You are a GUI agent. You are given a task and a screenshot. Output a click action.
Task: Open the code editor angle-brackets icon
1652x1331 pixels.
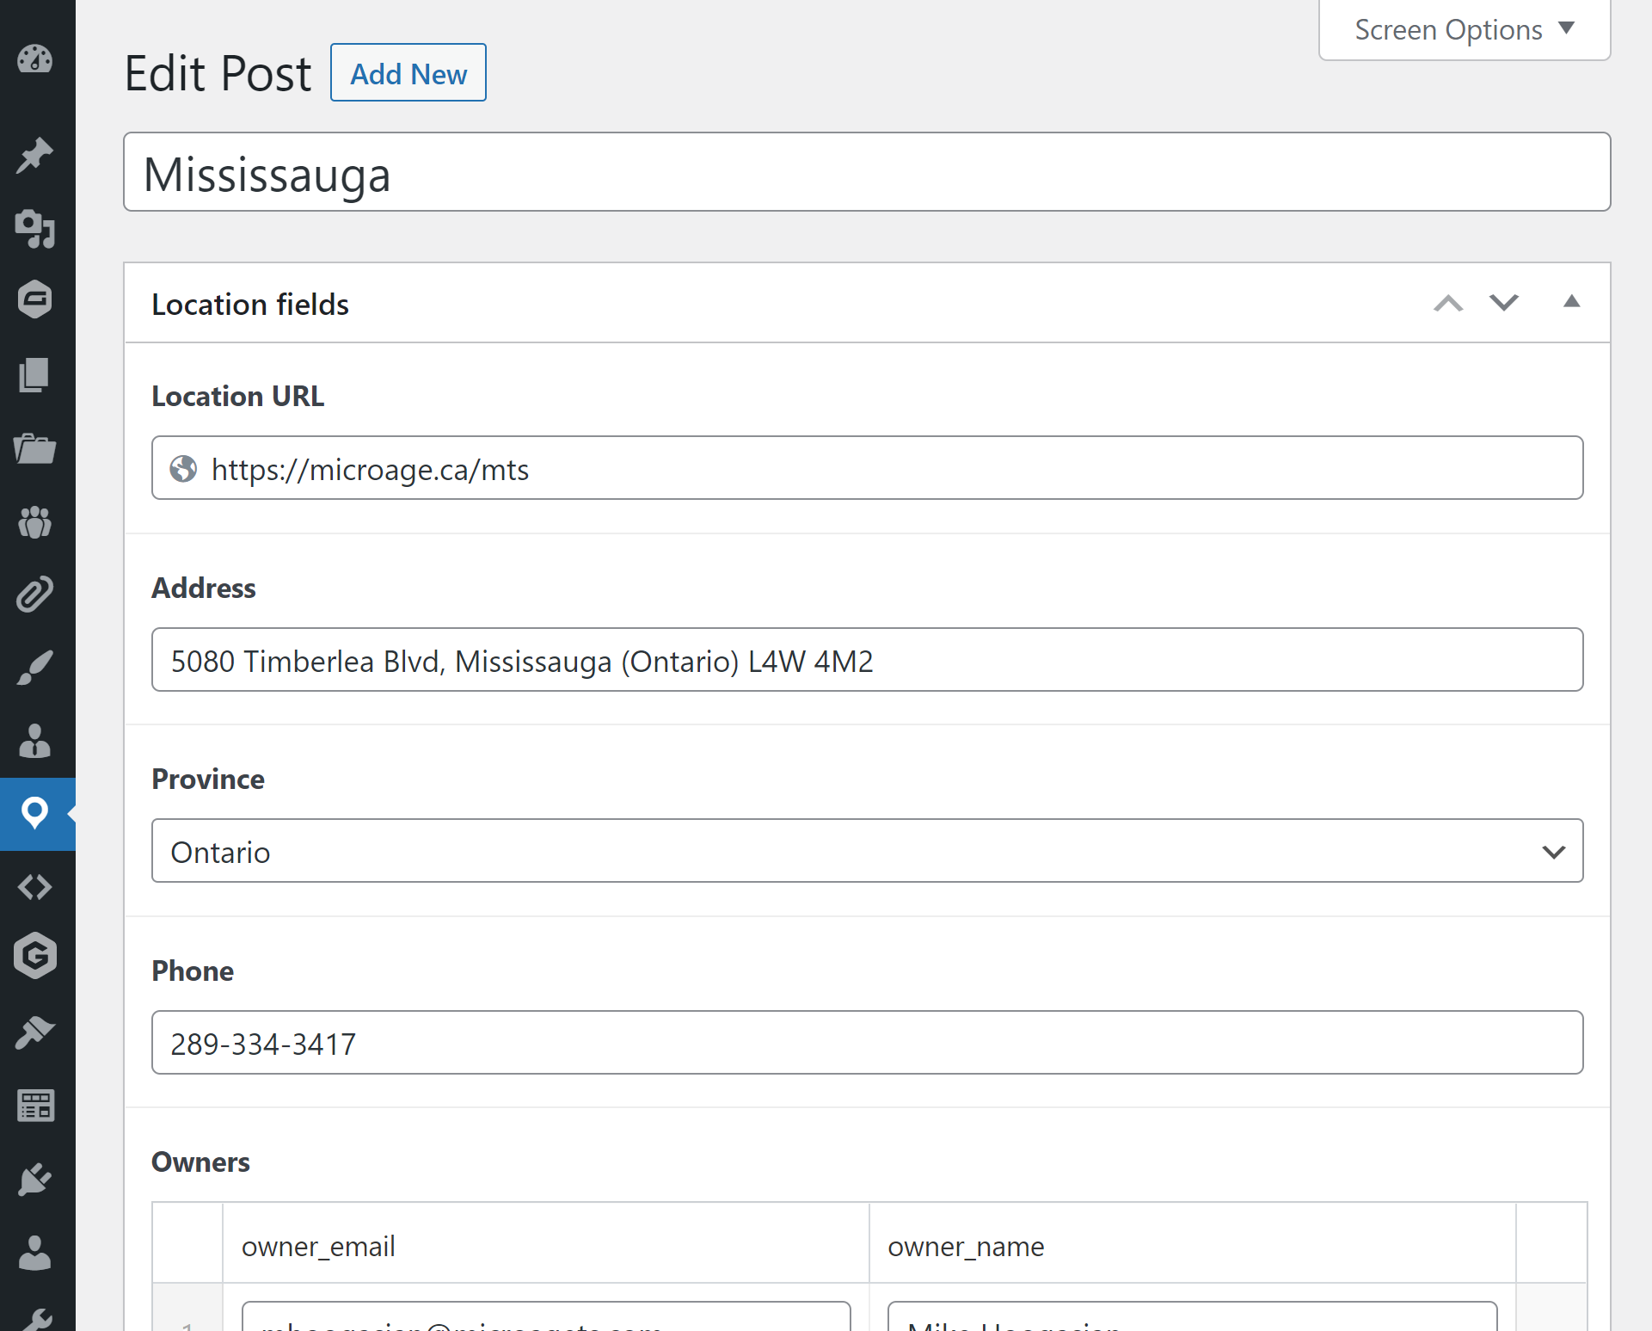36,887
